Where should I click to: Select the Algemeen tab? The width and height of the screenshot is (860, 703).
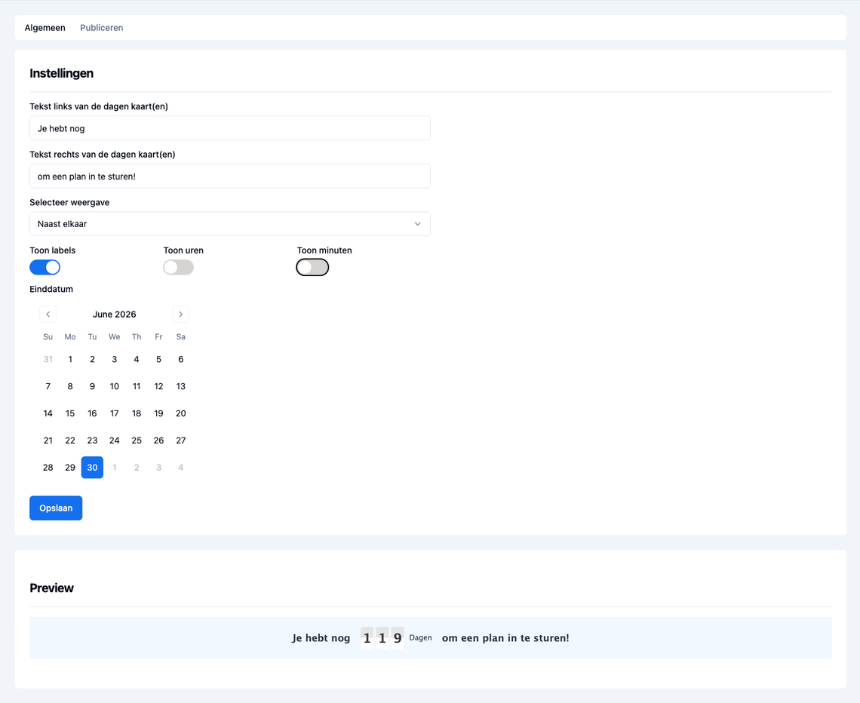[45, 28]
